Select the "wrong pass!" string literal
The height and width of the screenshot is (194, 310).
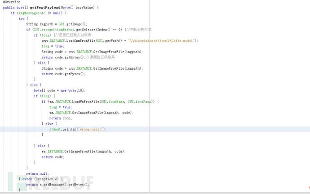click(x=91, y=129)
